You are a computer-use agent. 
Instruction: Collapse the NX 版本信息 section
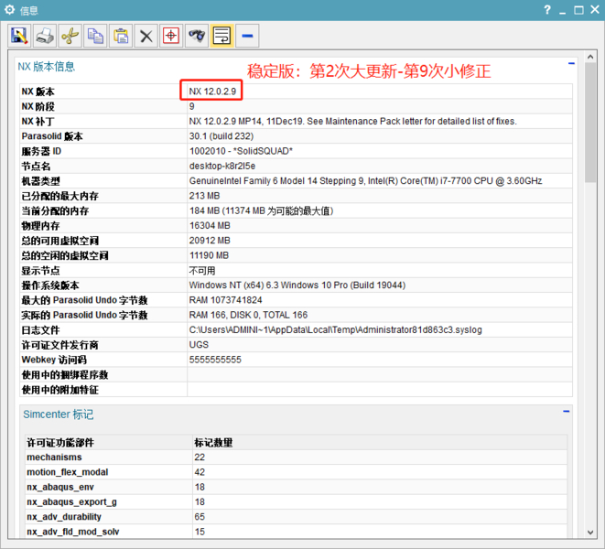point(571,63)
